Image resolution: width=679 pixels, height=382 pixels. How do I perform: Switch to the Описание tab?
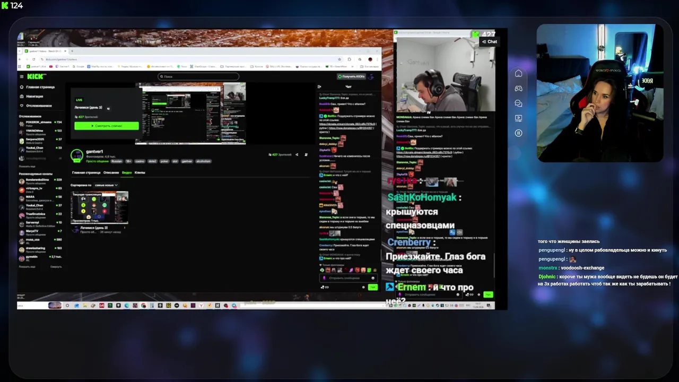[111, 172]
